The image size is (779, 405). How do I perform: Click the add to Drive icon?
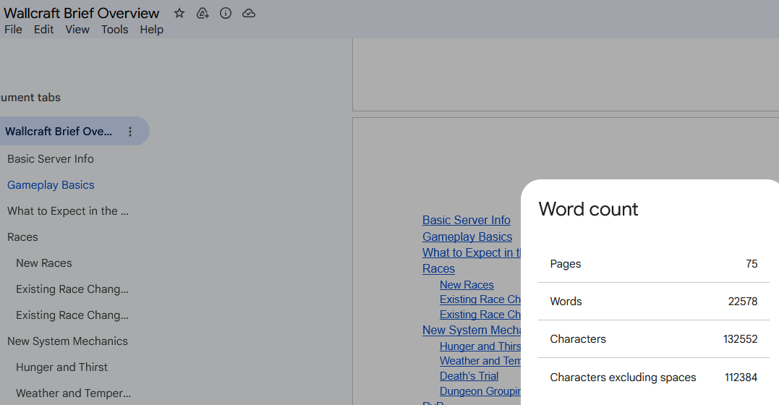203,14
